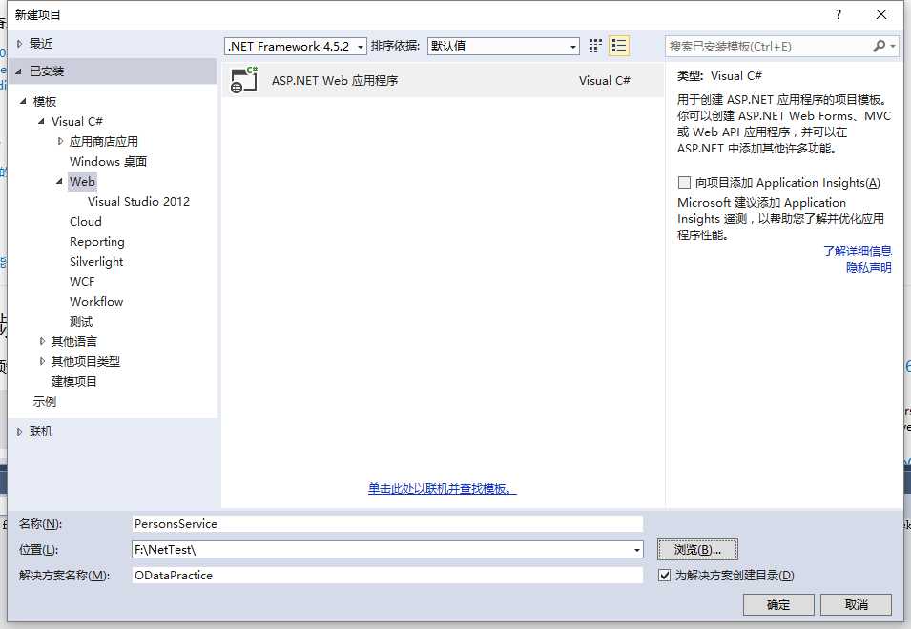Expand the 应用商店应用 node
This screenshot has width=911, height=629.
click(60, 142)
